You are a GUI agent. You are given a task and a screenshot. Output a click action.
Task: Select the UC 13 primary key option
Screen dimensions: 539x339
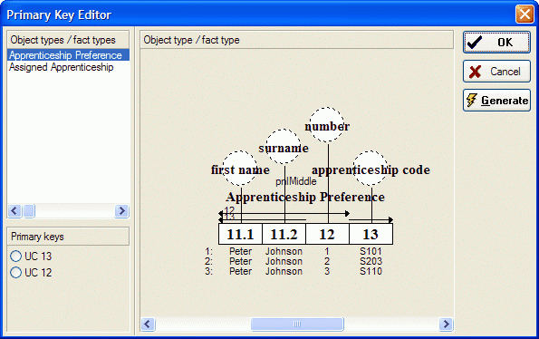pyautogui.click(x=31, y=257)
